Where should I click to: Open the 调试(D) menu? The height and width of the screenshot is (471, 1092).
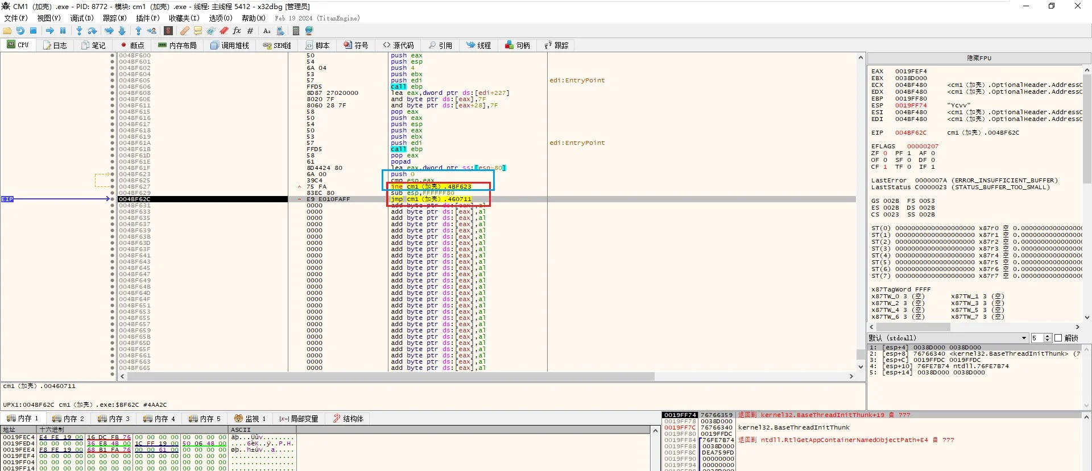click(82, 18)
